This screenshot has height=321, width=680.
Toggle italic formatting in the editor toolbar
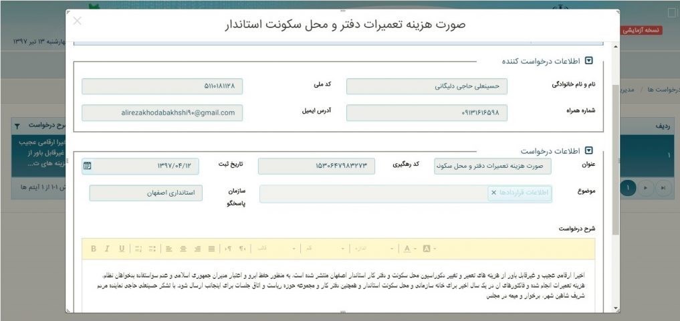coord(107,249)
